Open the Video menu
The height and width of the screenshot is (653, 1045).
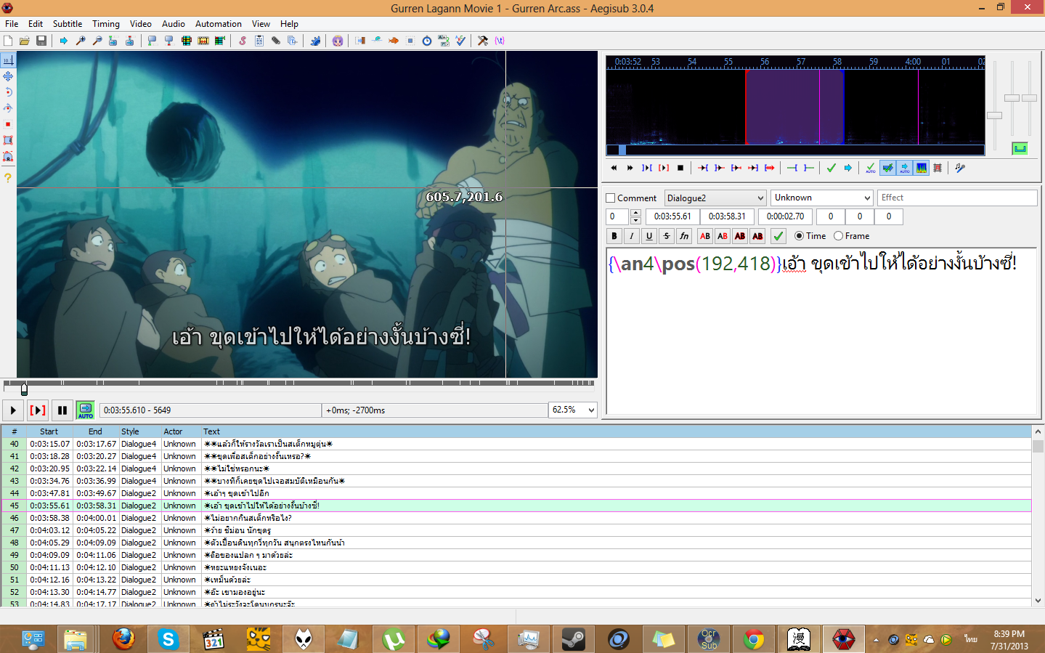(x=141, y=24)
